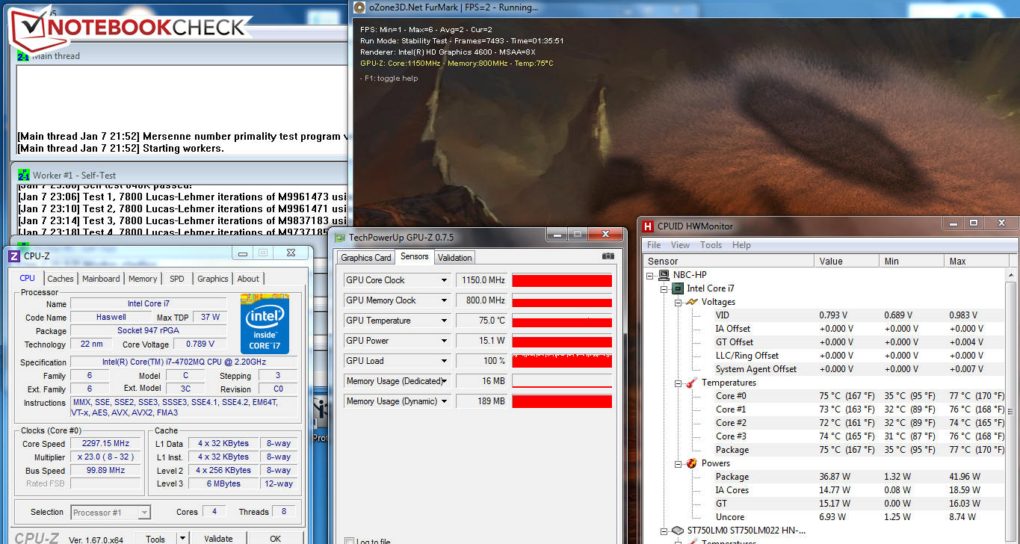The height and width of the screenshot is (544, 1020).
Task: Toggle the Log to file checkbox in GPU-Z
Action: pyautogui.click(x=349, y=541)
